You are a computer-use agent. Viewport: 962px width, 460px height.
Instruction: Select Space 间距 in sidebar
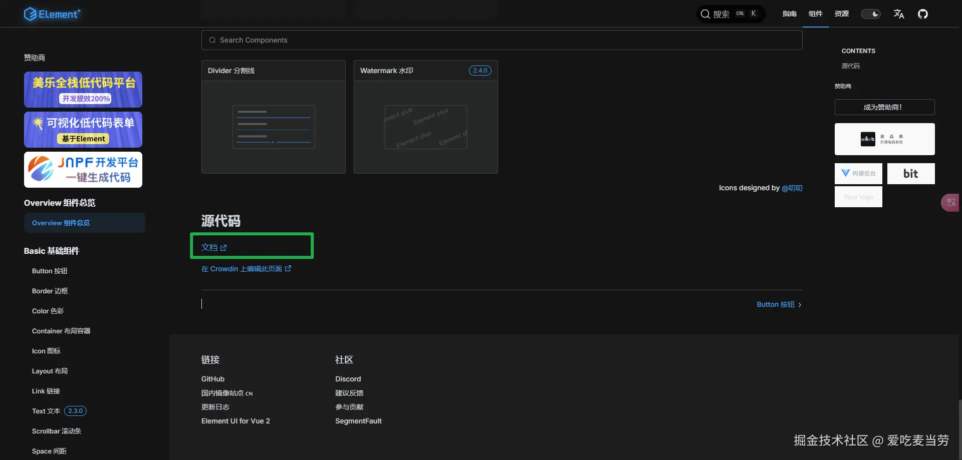[x=49, y=451]
